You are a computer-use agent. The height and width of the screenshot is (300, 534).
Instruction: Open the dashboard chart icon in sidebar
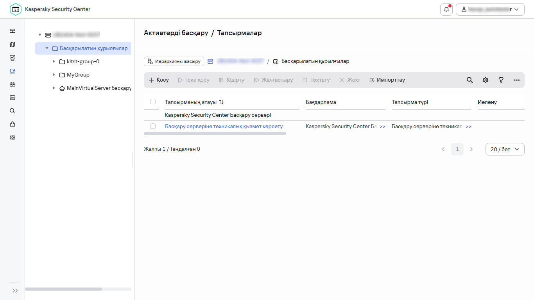13,58
